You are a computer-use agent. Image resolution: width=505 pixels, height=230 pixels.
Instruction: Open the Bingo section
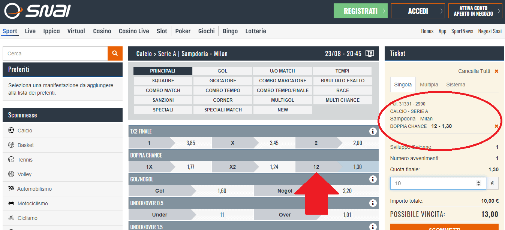[x=230, y=31]
